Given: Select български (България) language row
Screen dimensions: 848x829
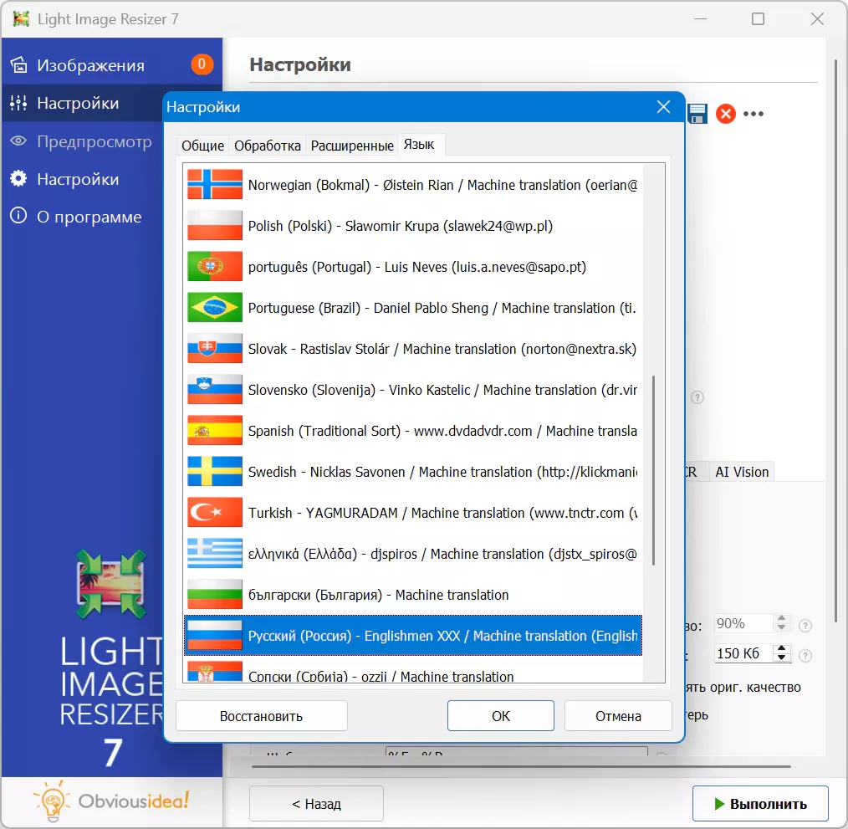Looking at the screenshot, I should pos(413,595).
